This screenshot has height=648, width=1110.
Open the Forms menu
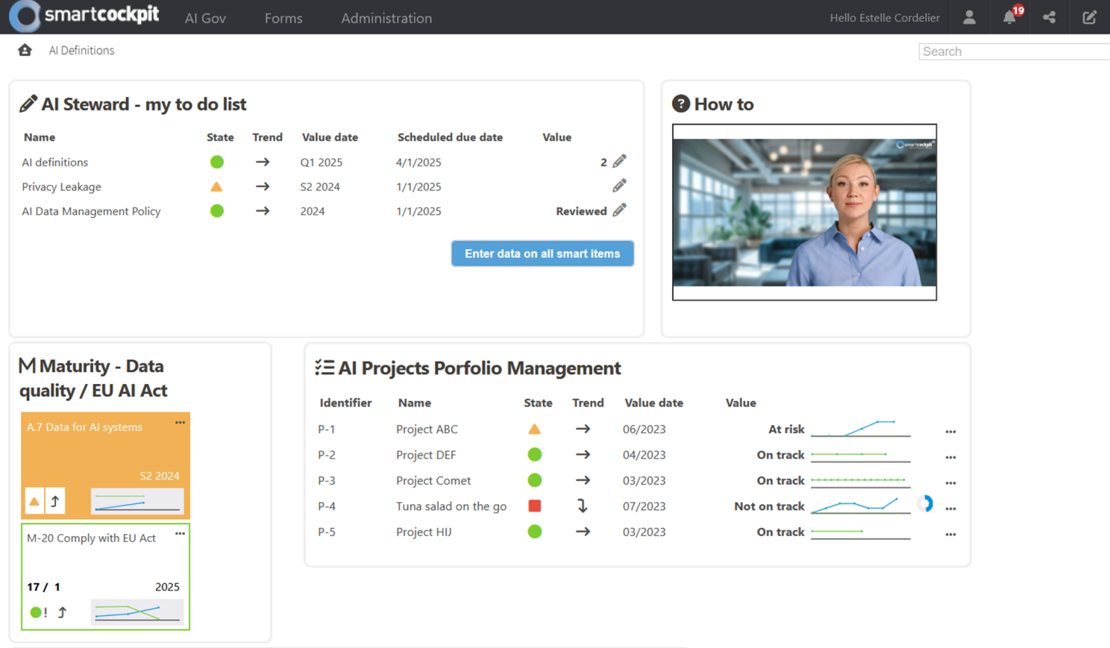(x=283, y=18)
